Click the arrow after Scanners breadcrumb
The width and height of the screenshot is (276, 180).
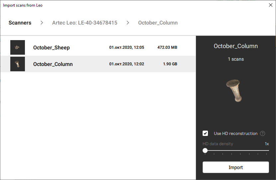42,23
